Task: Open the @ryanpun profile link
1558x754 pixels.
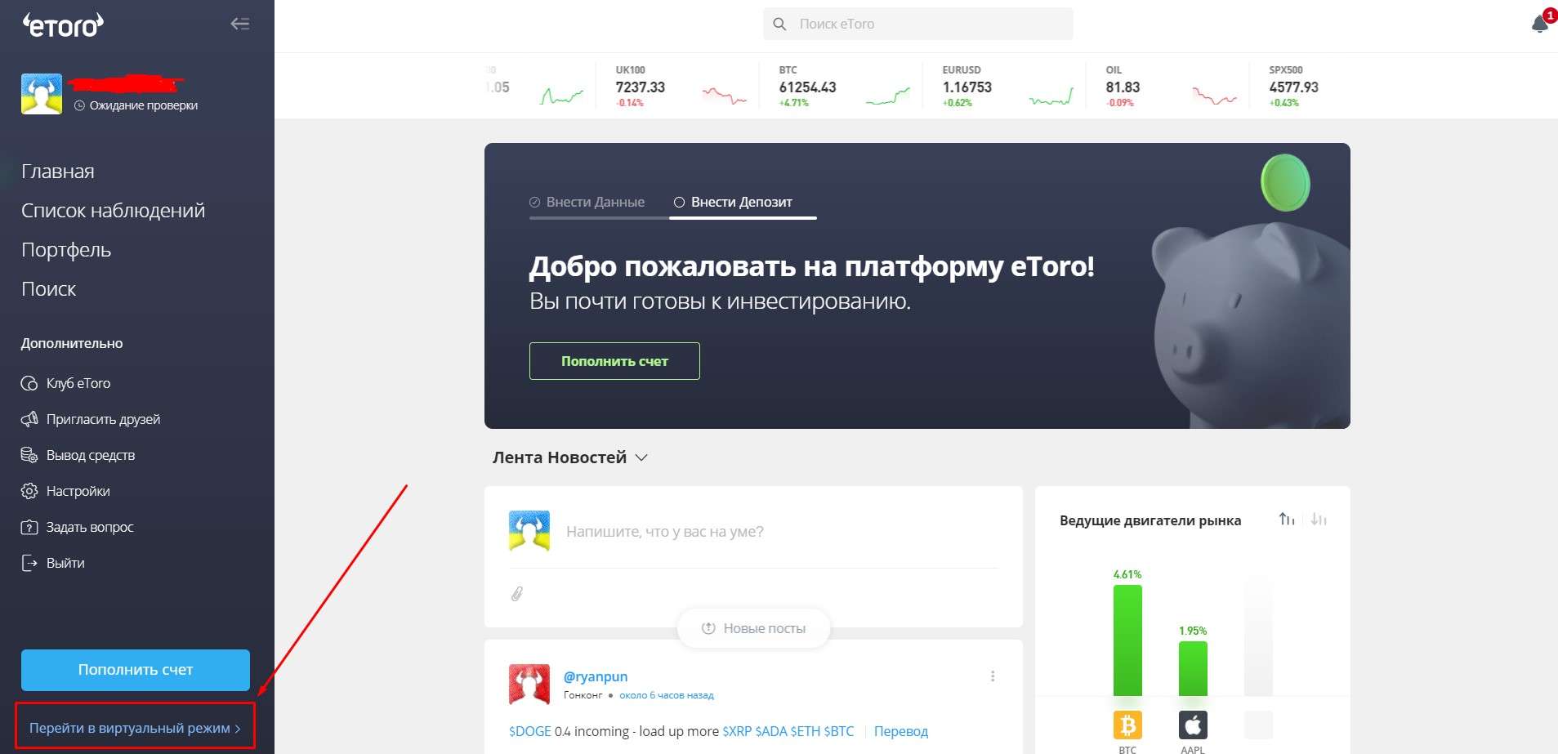Action: pos(596,676)
